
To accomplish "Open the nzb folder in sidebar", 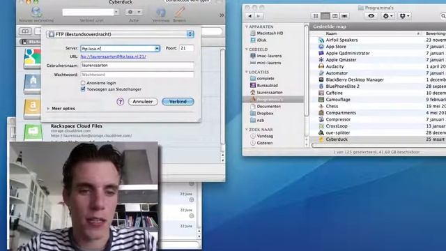I will tap(260, 121).
